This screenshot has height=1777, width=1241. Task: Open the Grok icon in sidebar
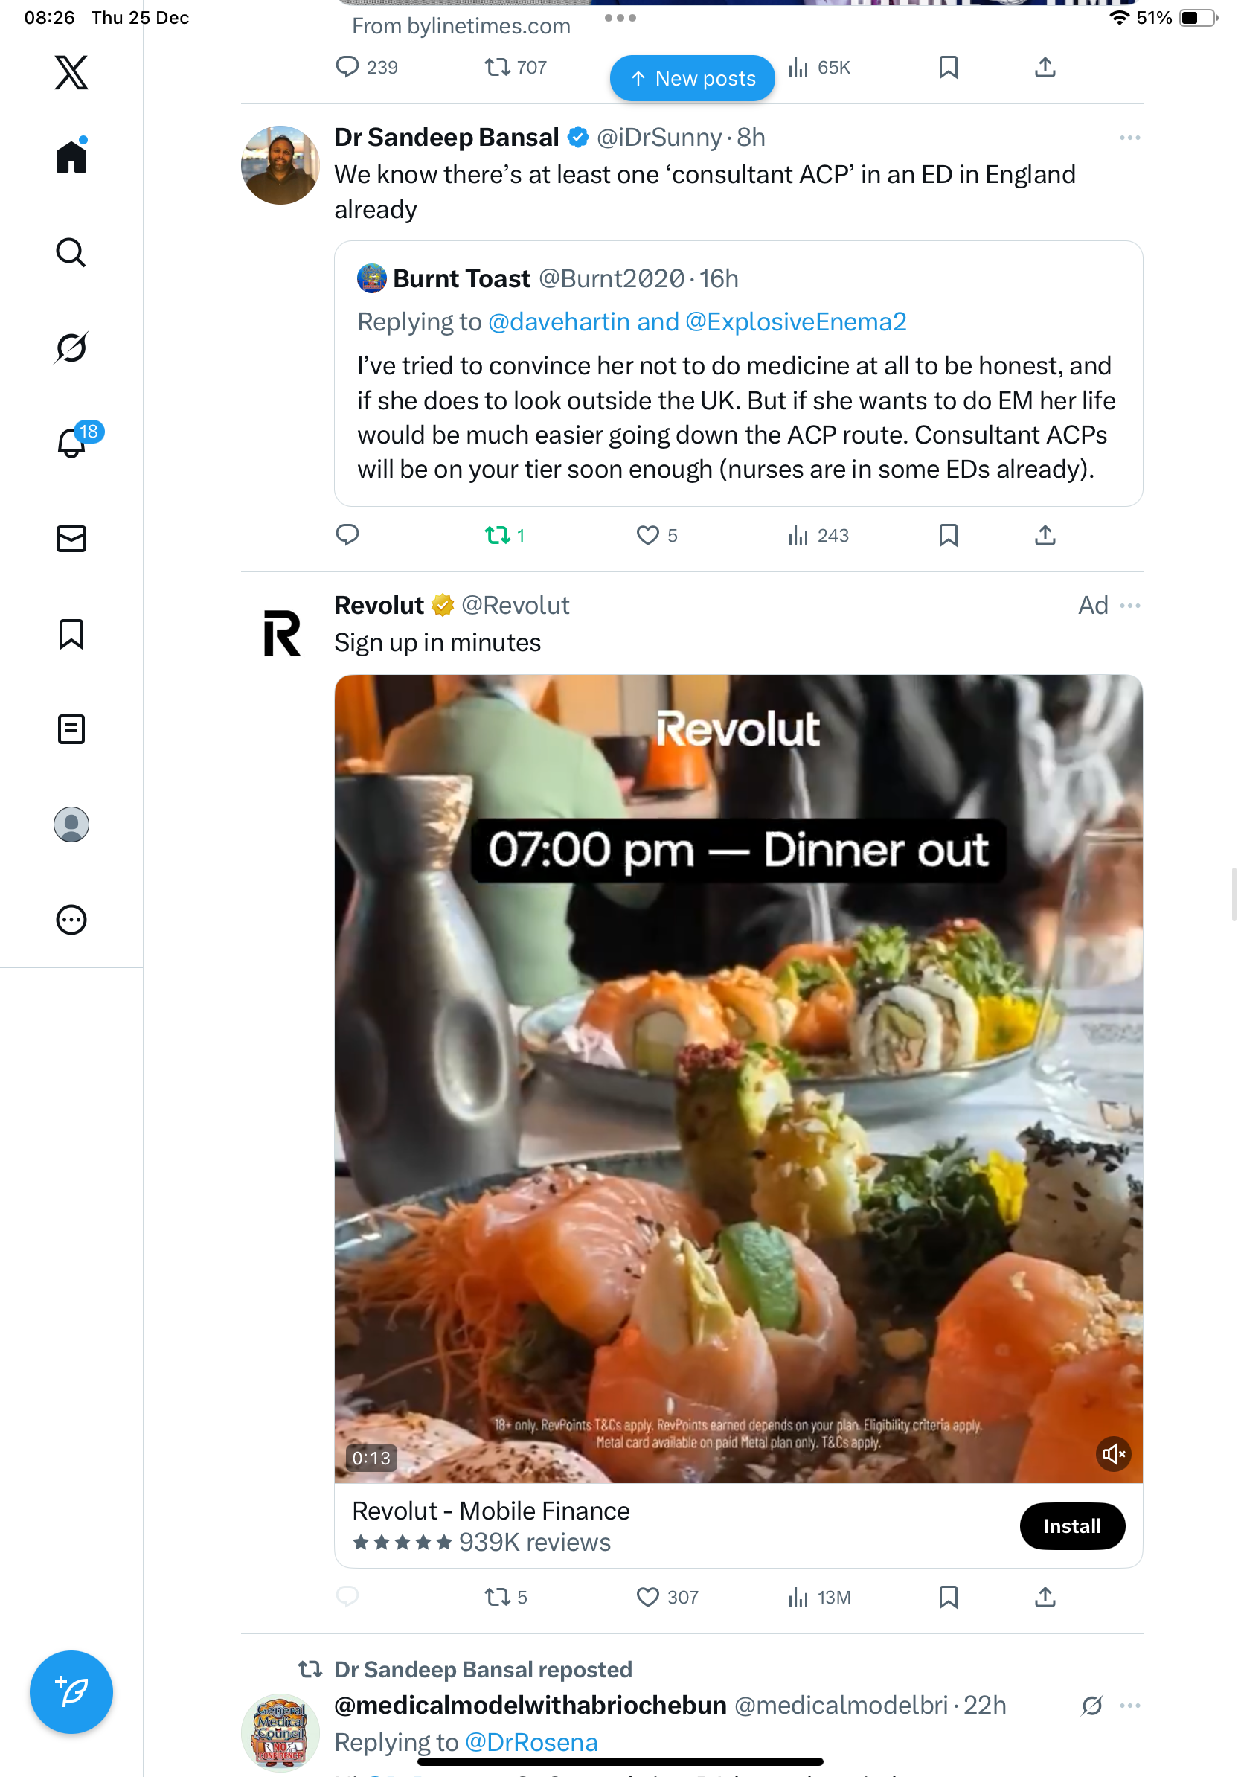[71, 348]
